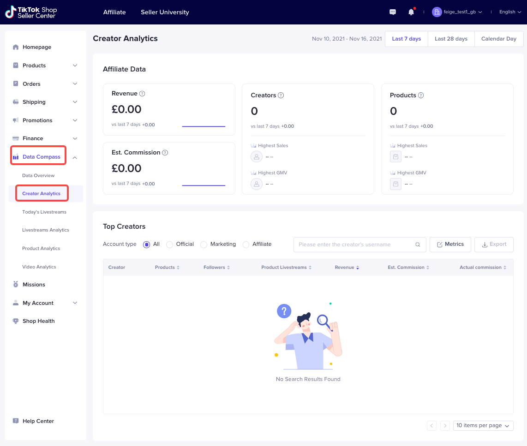Select the Official account type radio

[x=170, y=244]
